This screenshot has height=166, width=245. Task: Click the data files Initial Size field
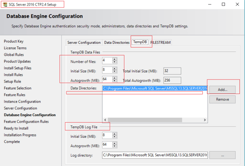pyautogui.click(x=107, y=70)
